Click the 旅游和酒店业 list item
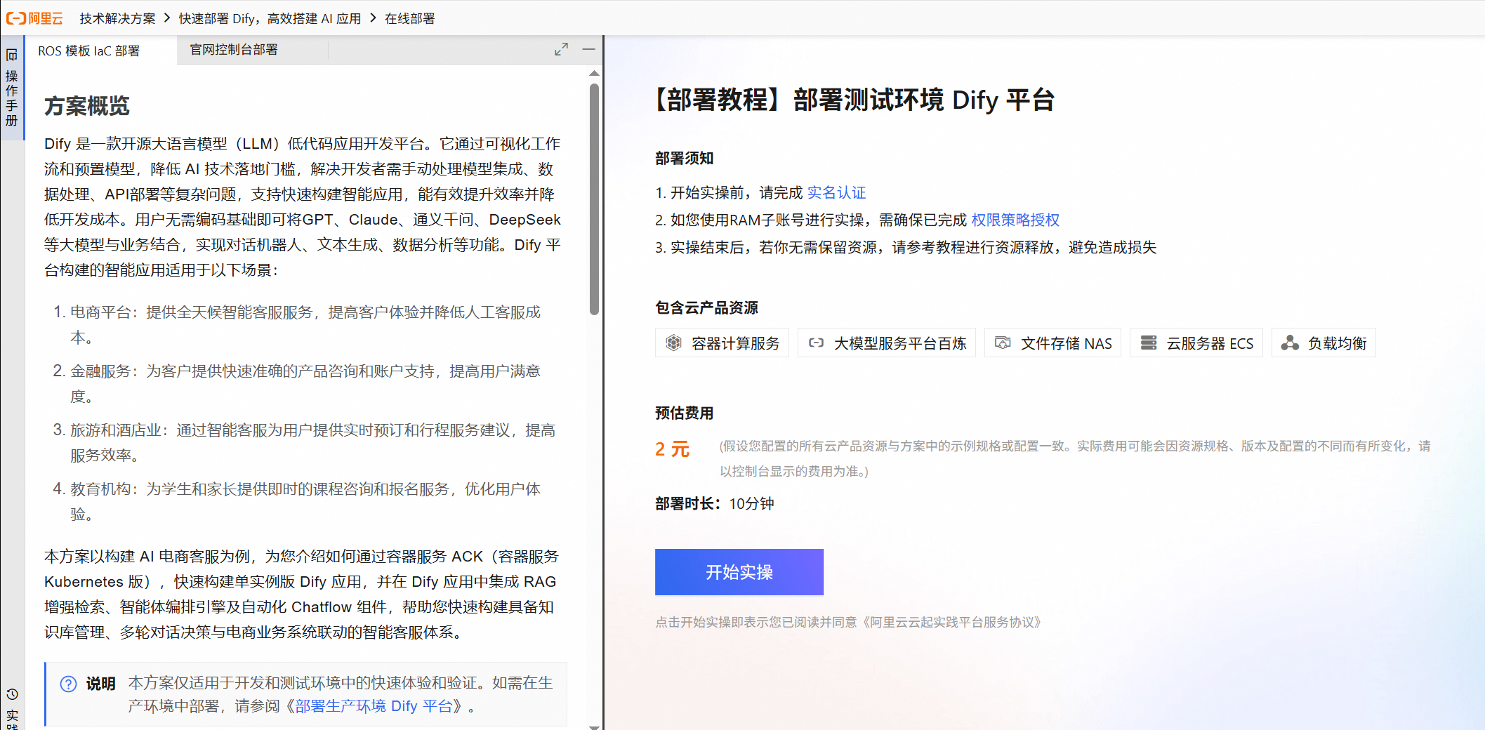This screenshot has height=730, width=1485. tap(305, 442)
